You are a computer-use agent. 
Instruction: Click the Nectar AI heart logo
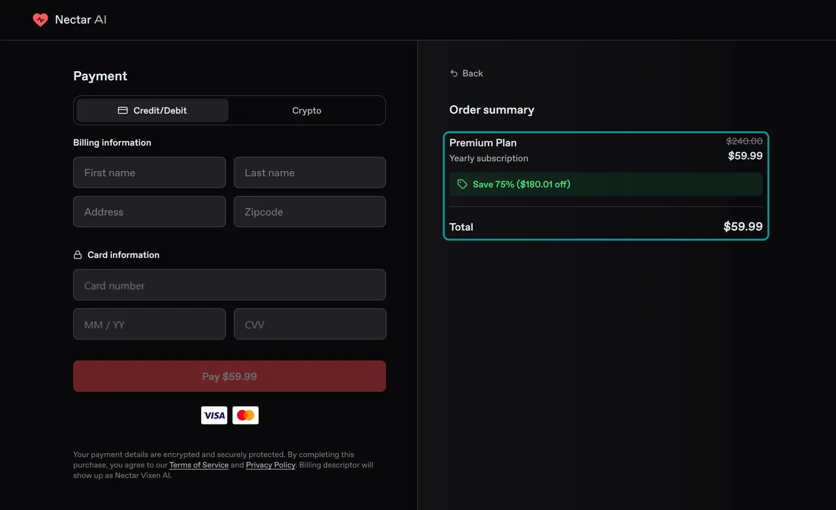coord(40,20)
